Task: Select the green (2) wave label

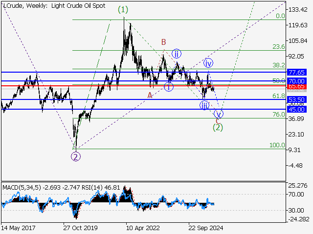Action: point(218,127)
